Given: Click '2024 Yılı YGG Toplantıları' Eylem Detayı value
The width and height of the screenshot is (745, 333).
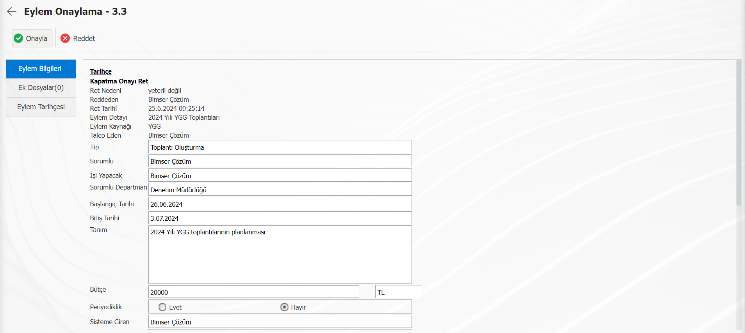Looking at the screenshot, I should coord(184,117).
